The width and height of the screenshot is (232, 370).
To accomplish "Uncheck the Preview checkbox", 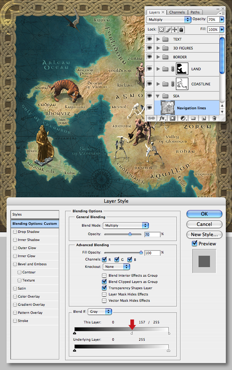I will 194,243.
